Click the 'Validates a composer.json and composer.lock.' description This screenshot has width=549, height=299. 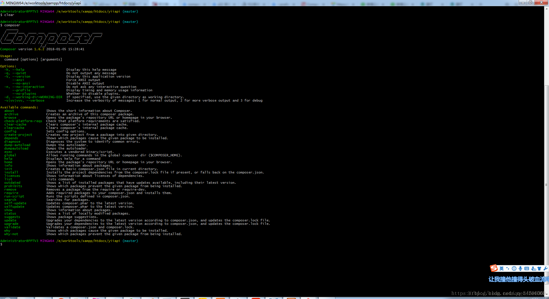[x=90, y=227]
